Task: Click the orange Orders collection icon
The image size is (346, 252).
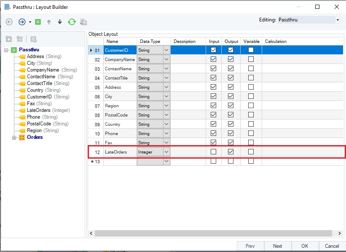Action: [22, 137]
